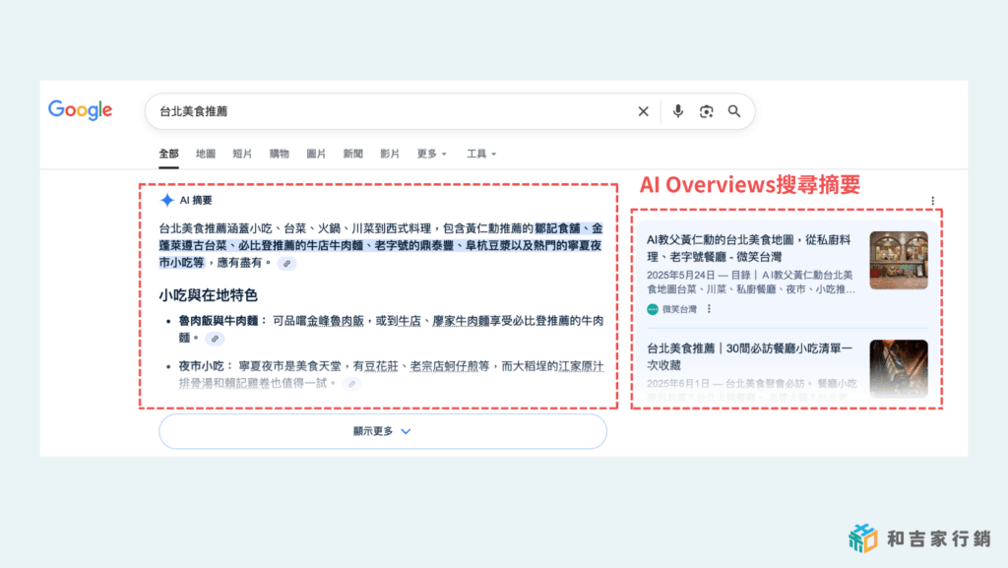
Task: Clear search text with the X icon
Action: click(x=643, y=111)
